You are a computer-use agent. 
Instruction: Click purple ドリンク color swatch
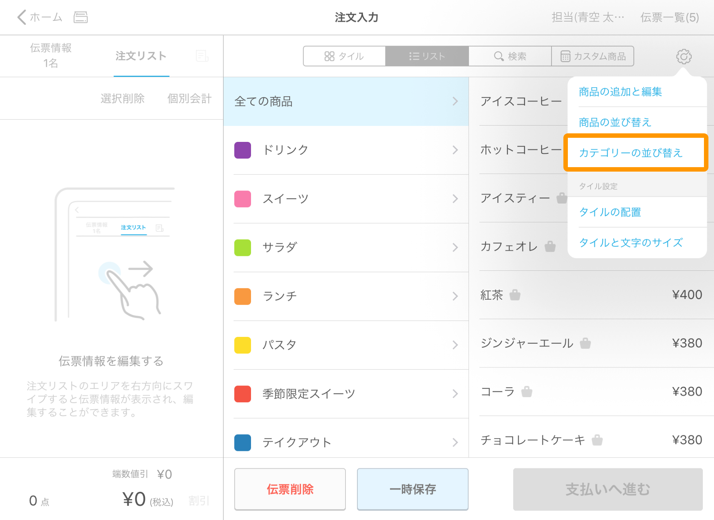242,150
